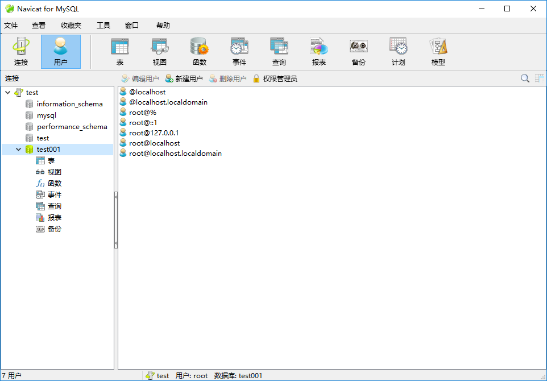The height and width of the screenshot is (381, 547).
Task: Open the 表 table toolbar button
Action: pos(120,52)
